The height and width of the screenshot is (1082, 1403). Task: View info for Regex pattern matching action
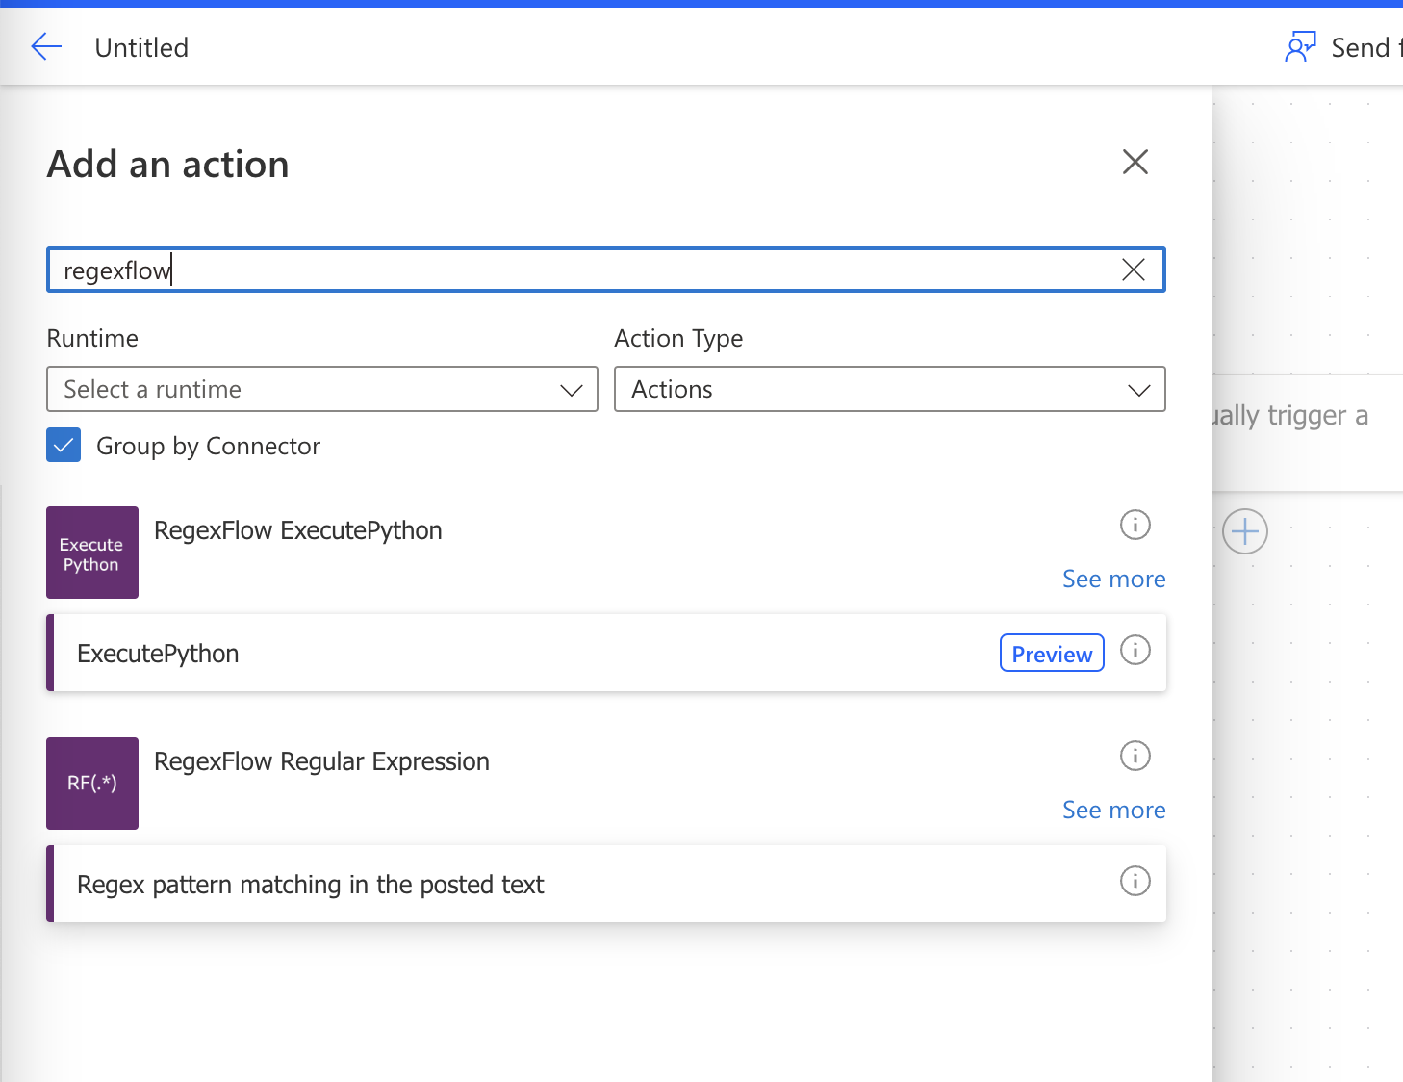tap(1135, 881)
